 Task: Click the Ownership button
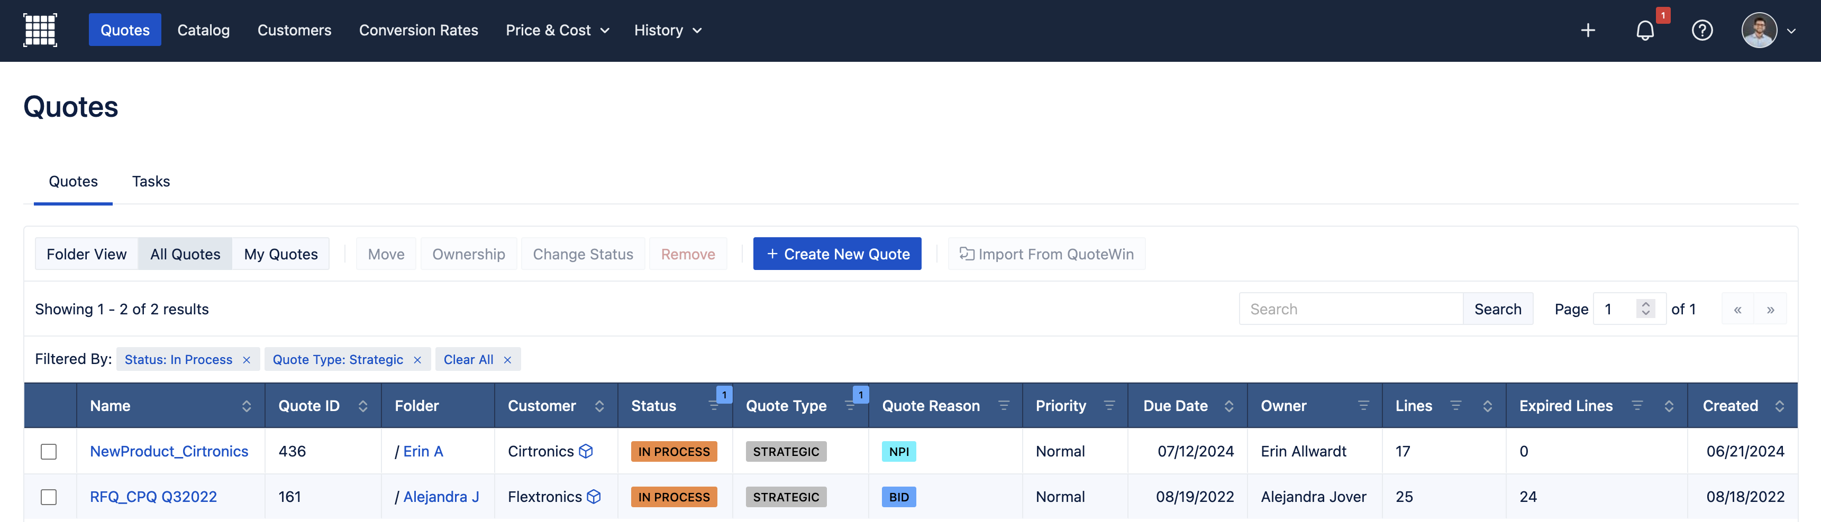point(469,254)
